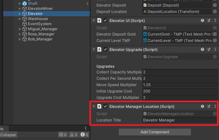This screenshot has width=219, height=140.
Task: Select the Shaft prefab cube icon
Action: point(24,3)
